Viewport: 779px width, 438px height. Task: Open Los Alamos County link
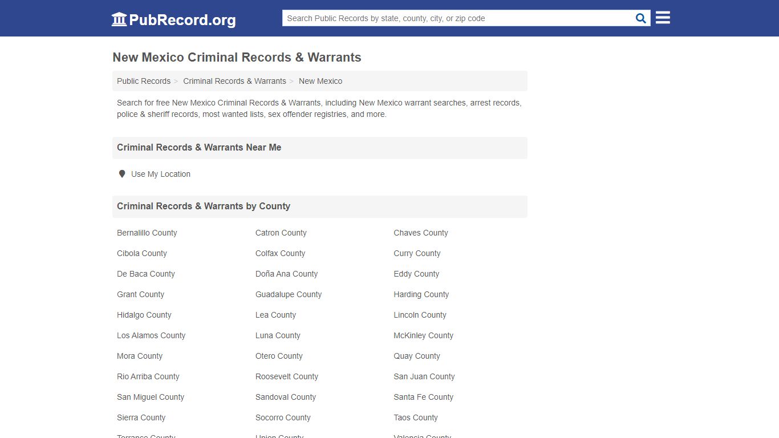pos(151,335)
